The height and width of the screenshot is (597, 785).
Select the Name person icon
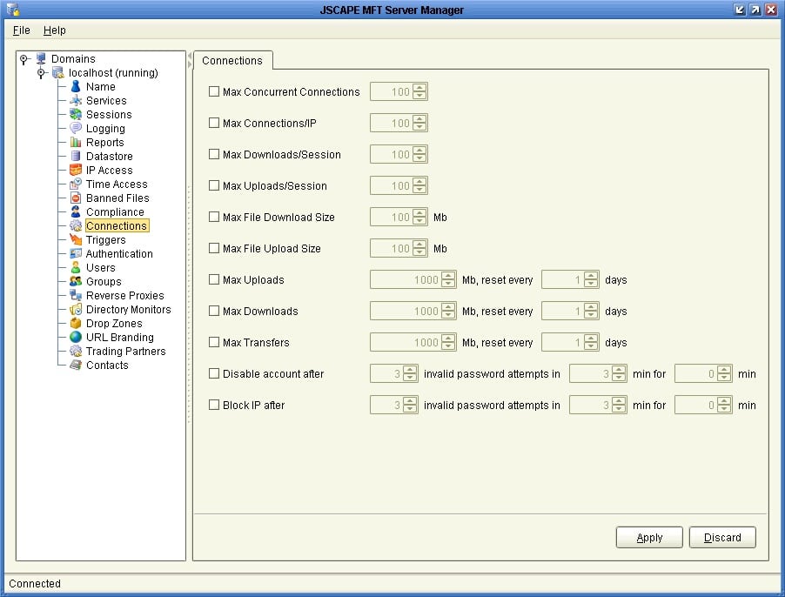click(x=76, y=86)
